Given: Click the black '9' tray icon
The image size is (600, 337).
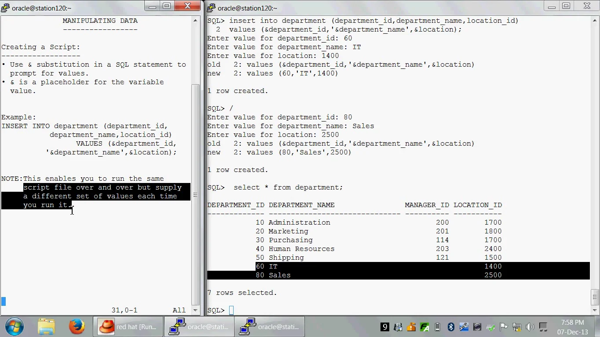Looking at the screenshot, I should point(384,327).
